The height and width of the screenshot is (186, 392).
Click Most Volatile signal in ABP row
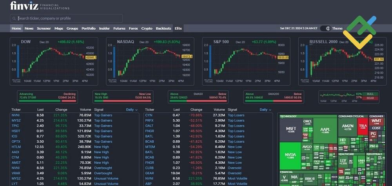click(238, 184)
